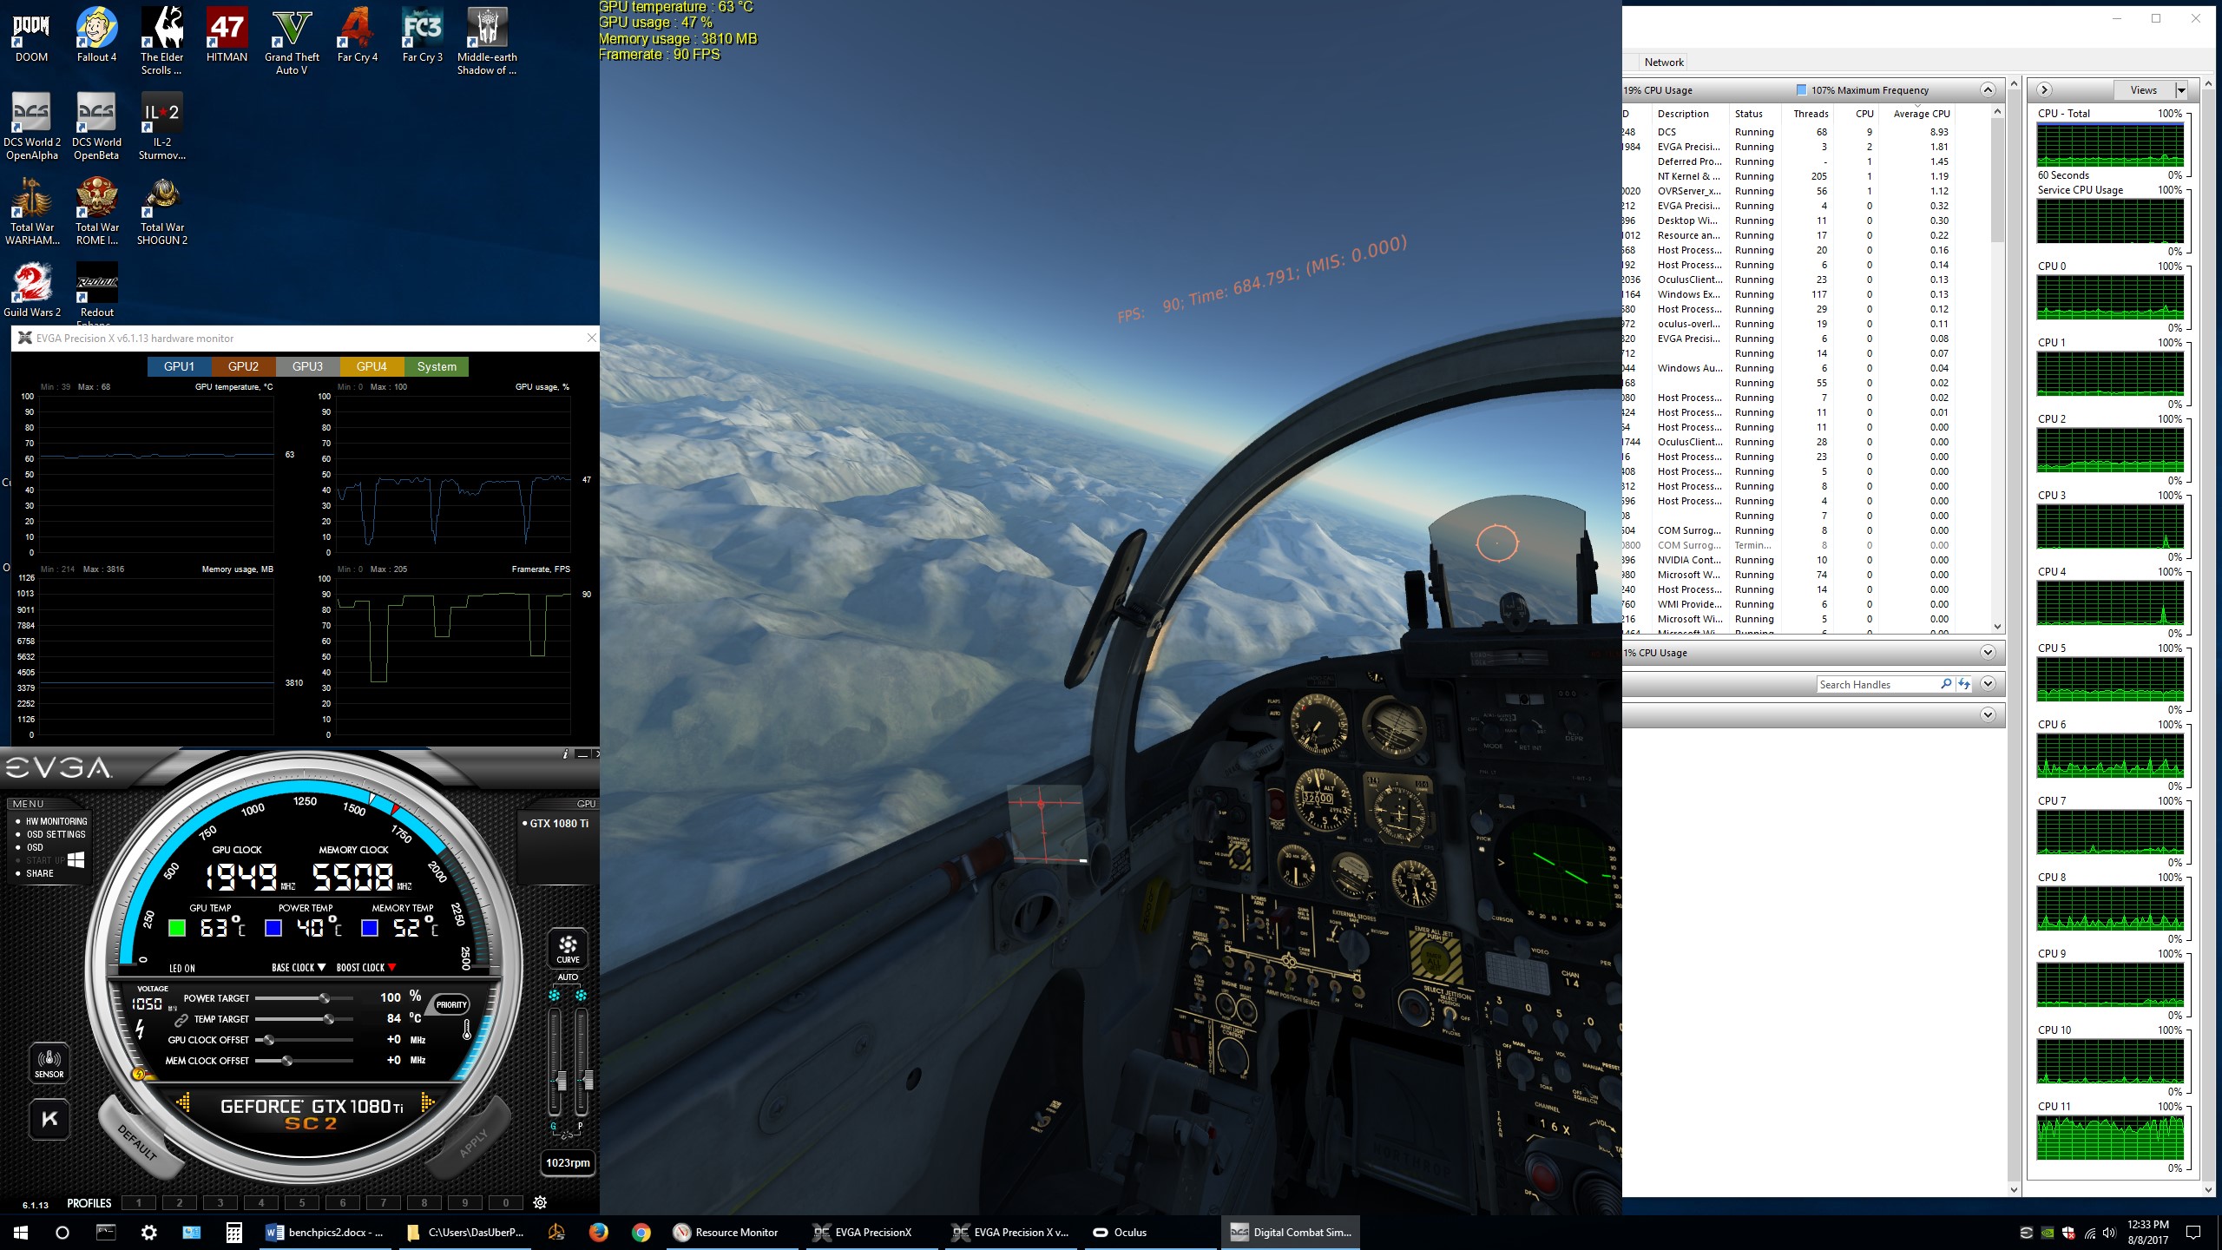The width and height of the screenshot is (2222, 1250).
Task: Open the Network tab in Resource Monitor
Action: pos(1663,62)
